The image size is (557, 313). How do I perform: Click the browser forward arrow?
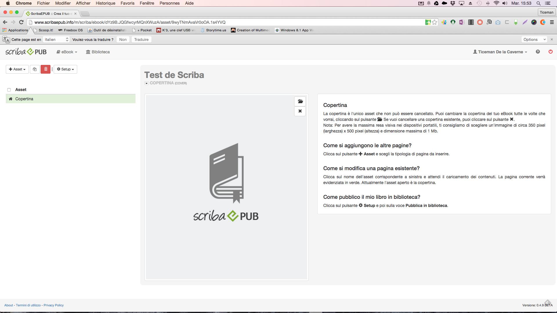pos(13,22)
